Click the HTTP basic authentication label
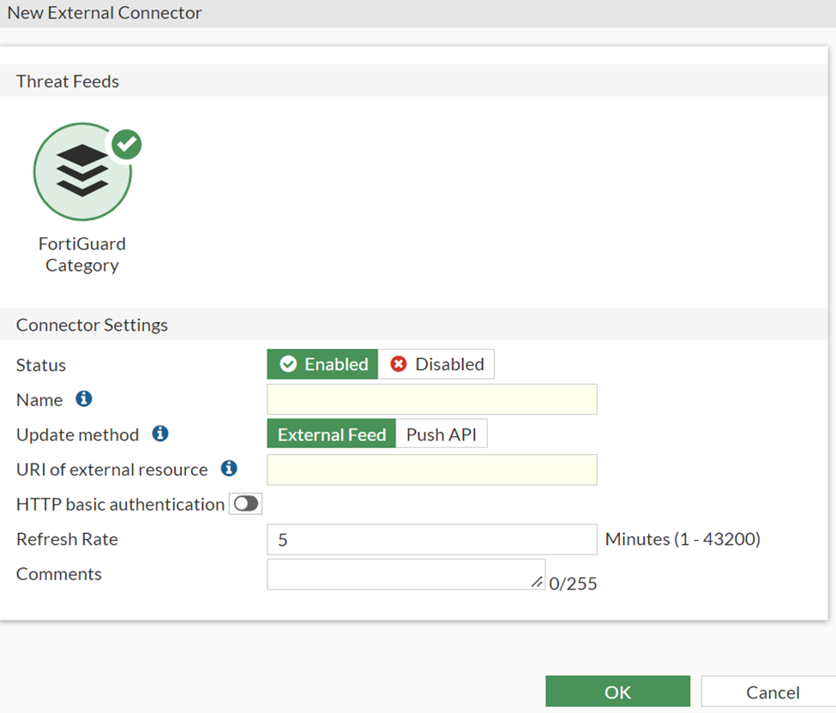836x713 pixels. (121, 504)
